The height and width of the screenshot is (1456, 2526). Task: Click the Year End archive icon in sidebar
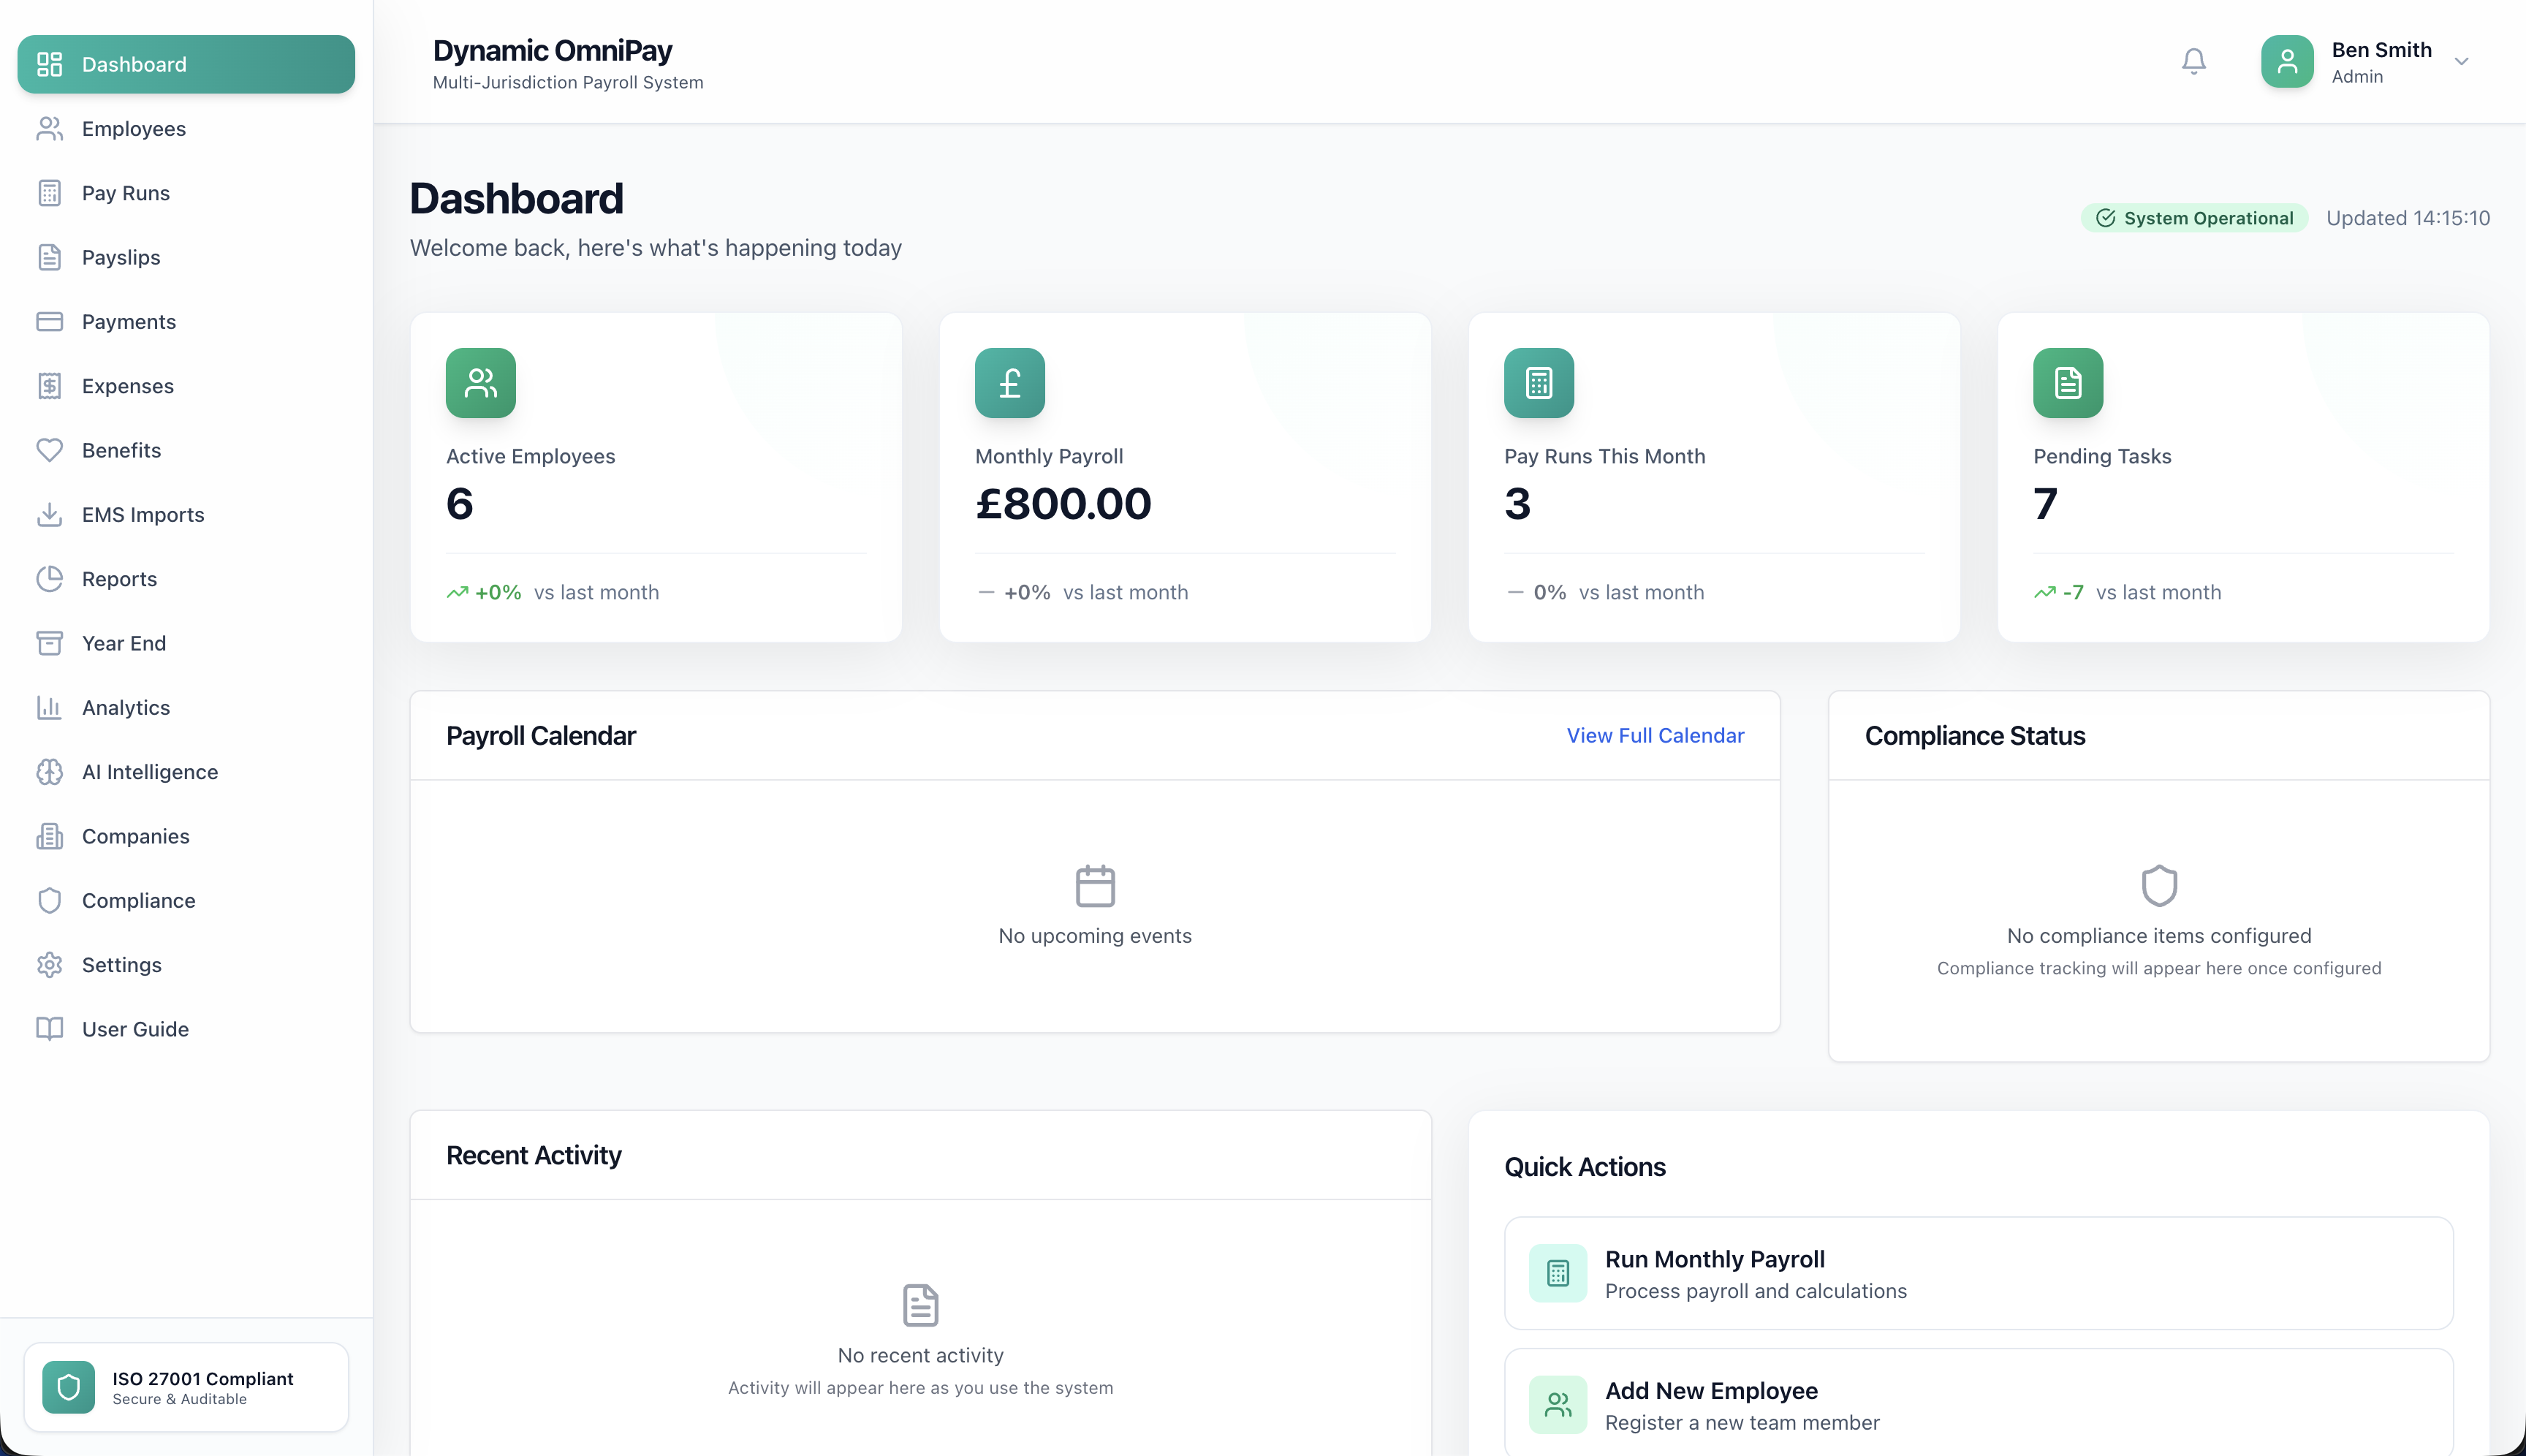49,643
